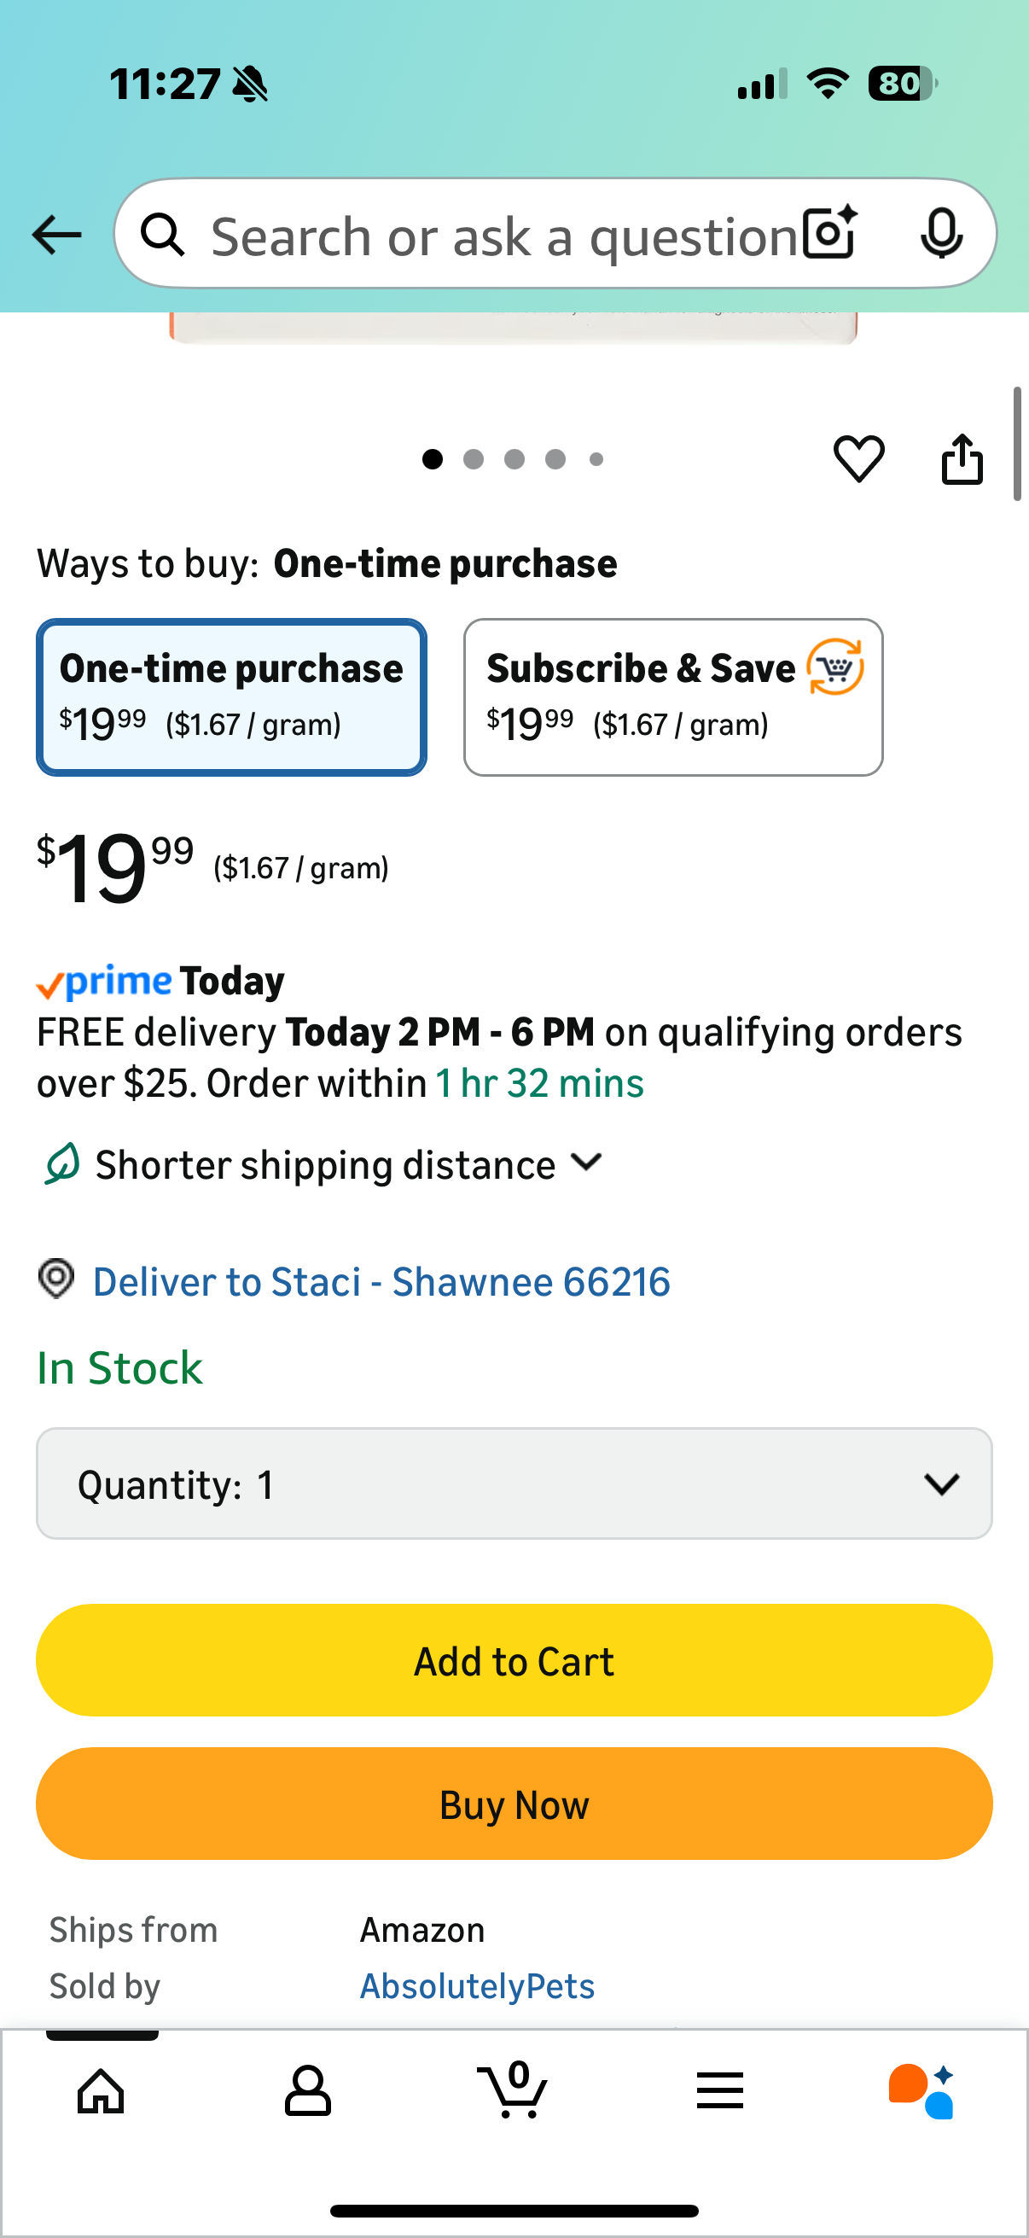Image resolution: width=1029 pixels, height=2238 pixels.
Task: Open the Quantity dropdown
Action: [x=514, y=1483]
